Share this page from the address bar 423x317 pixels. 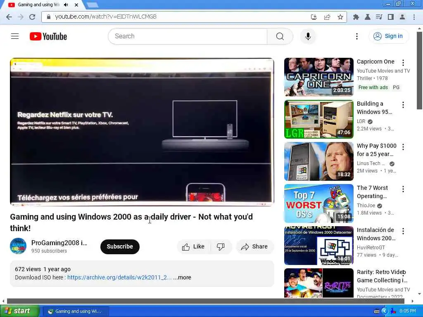[327, 17]
